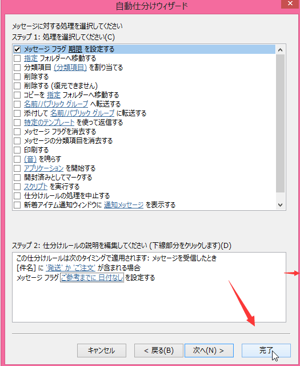Open the 通知メッセージ link

pyautogui.click(x=123, y=205)
